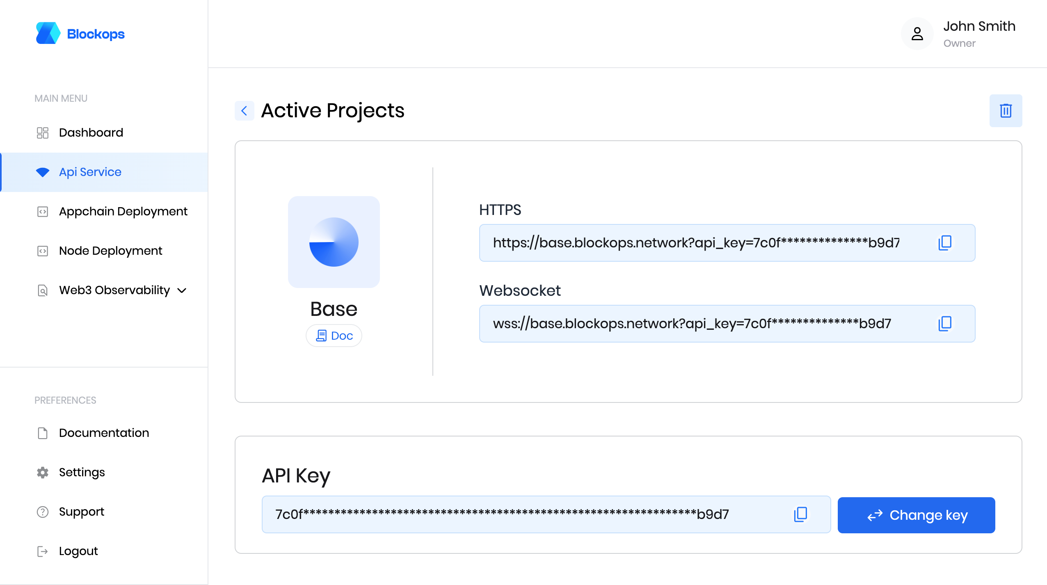Go back using the left chevron
Viewport: 1047px width, 585px height.
[x=245, y=111]
